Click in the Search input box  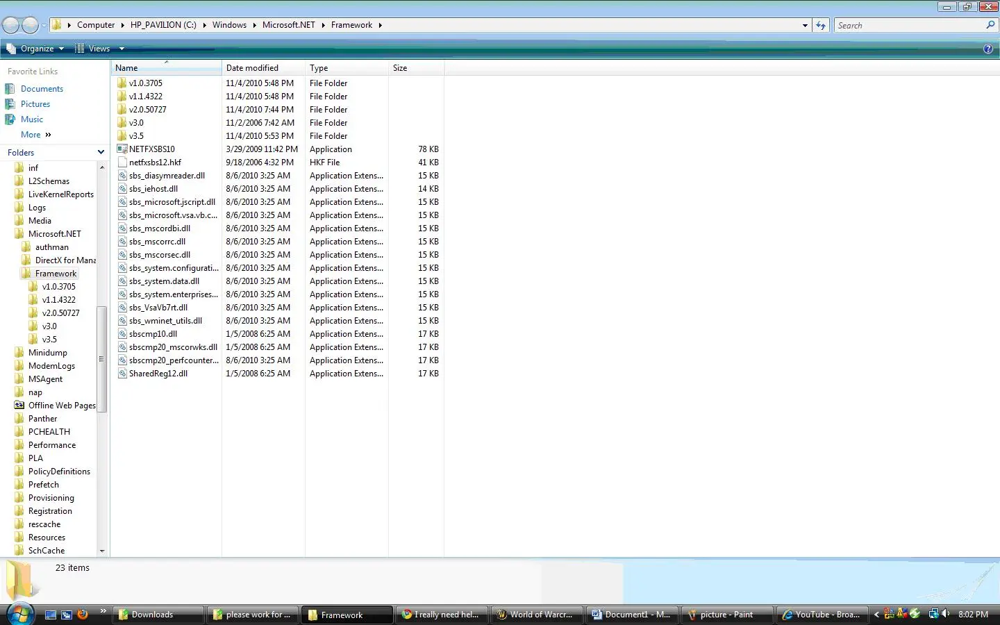908,26
